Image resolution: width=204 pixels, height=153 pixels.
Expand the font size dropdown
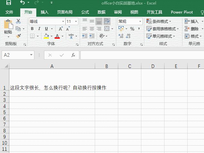pyautogui.click(x=76, y=22)
